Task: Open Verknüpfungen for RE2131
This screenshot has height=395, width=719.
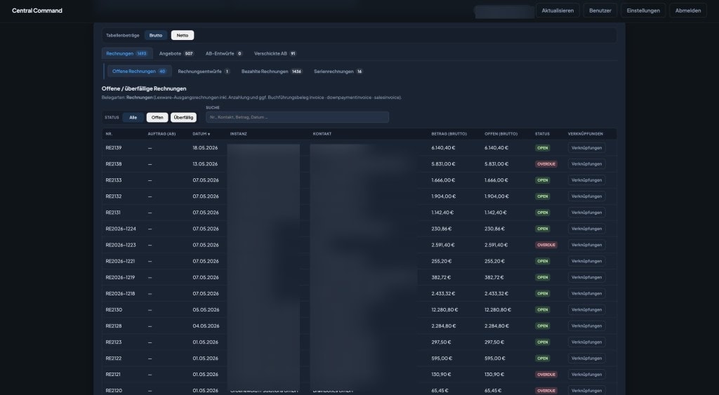Action: click(x=586, y=213)
